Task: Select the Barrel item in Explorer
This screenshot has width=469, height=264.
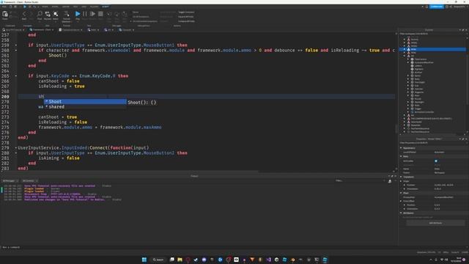Action: (417, 76)
